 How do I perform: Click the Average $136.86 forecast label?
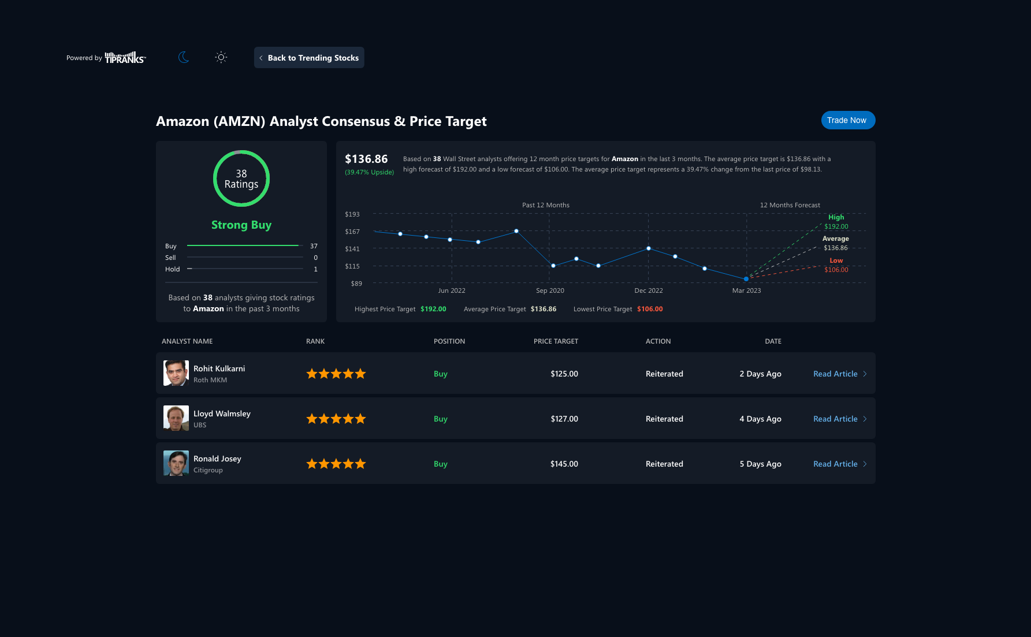(836, 243)
